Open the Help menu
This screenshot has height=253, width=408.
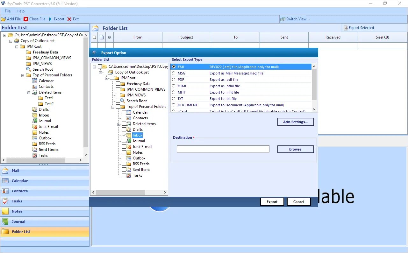tap(20, 11)
